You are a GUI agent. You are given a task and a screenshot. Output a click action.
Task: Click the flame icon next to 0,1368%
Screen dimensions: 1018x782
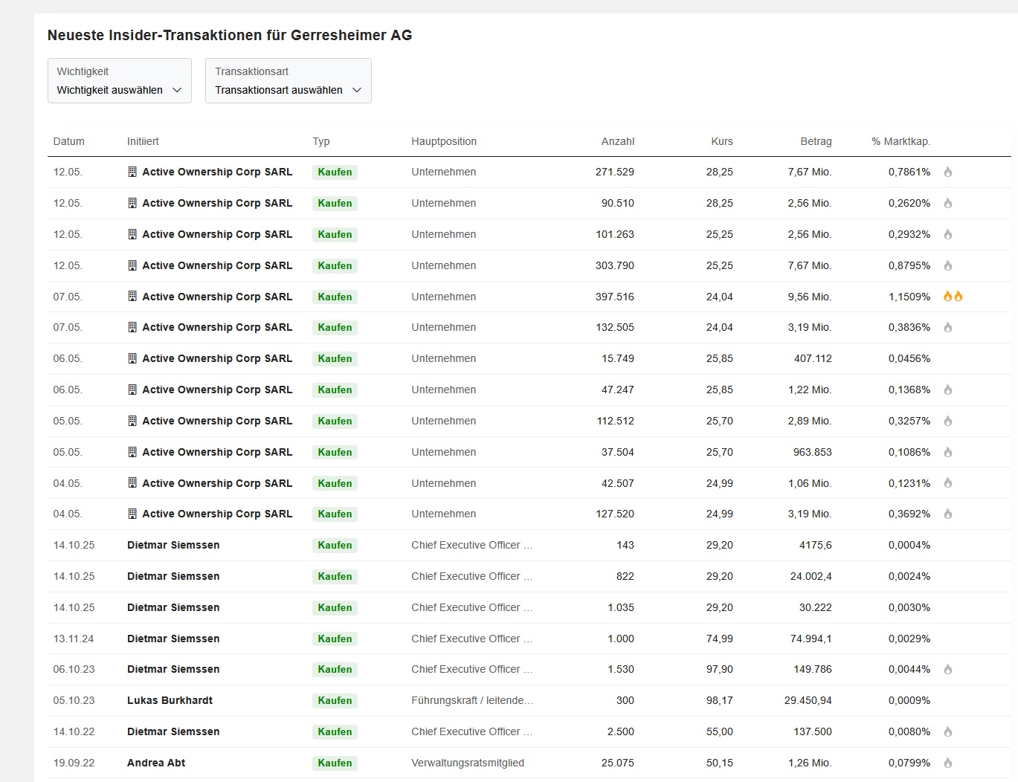(x=948, y=390)
